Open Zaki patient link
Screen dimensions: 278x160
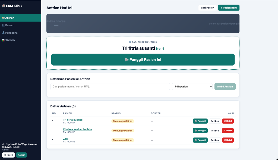(x=66, y=139)
